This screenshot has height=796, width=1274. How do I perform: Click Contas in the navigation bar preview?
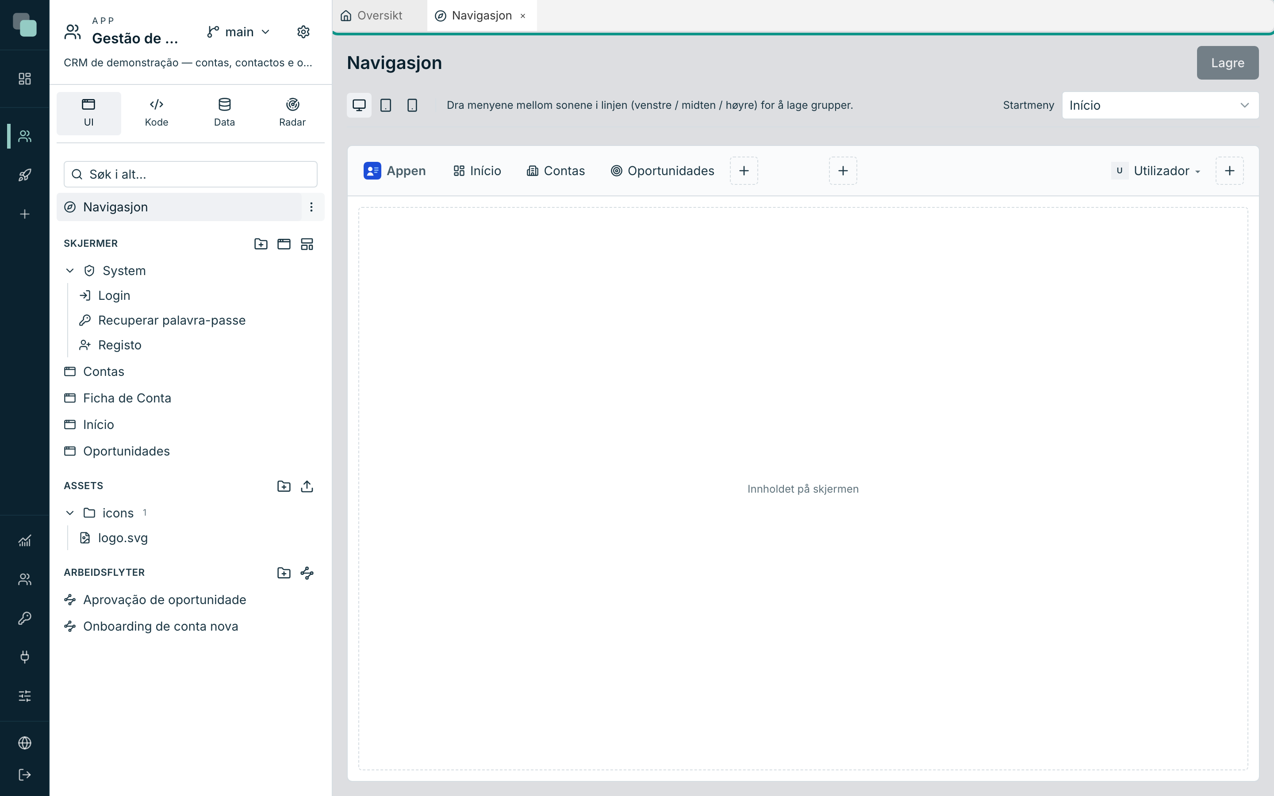[556, 171]
